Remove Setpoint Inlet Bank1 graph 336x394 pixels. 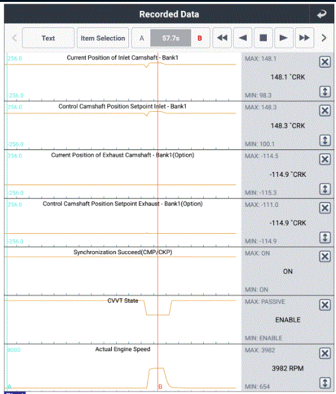pos(325,110)
